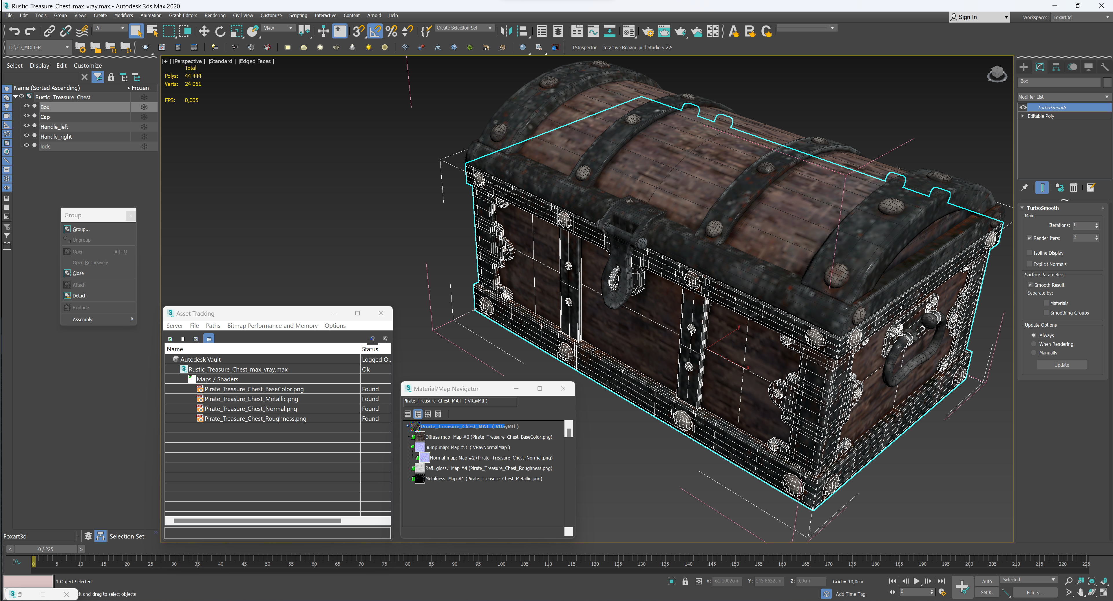Click the timeline frame slider 0 / 225
Viewport: 1113px width, 601px height.
tap(45, 549)
